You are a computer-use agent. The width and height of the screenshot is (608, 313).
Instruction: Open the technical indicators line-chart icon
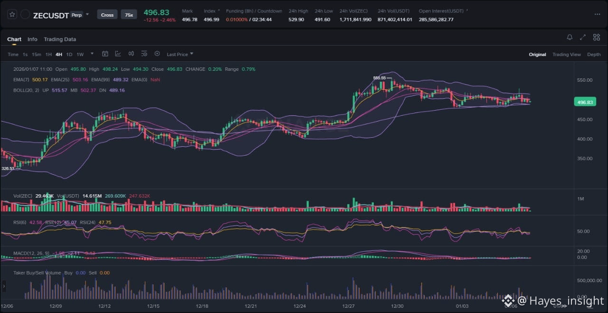coord(118,54)
